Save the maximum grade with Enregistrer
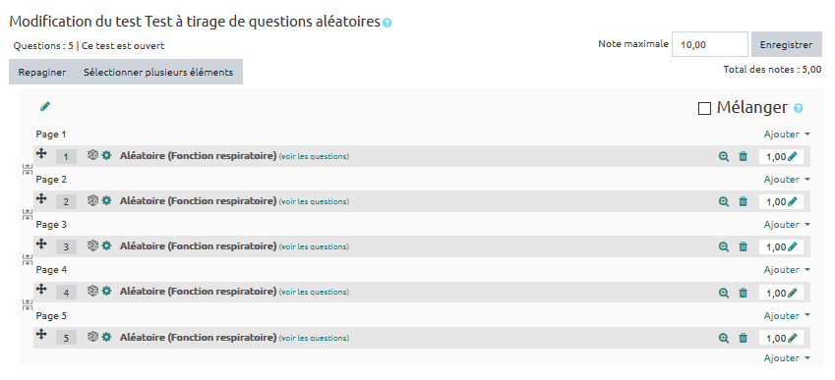This screenshot has width=835, height=380. pos(786,44)
